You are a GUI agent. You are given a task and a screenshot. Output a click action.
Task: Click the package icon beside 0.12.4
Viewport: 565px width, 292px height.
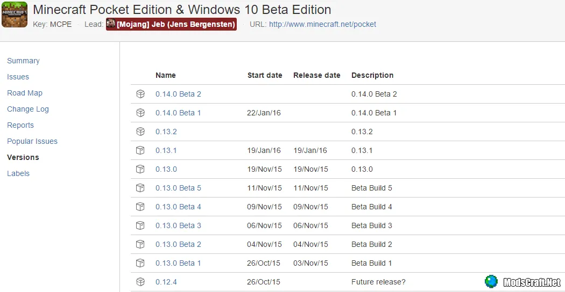(x=140, y=282)
